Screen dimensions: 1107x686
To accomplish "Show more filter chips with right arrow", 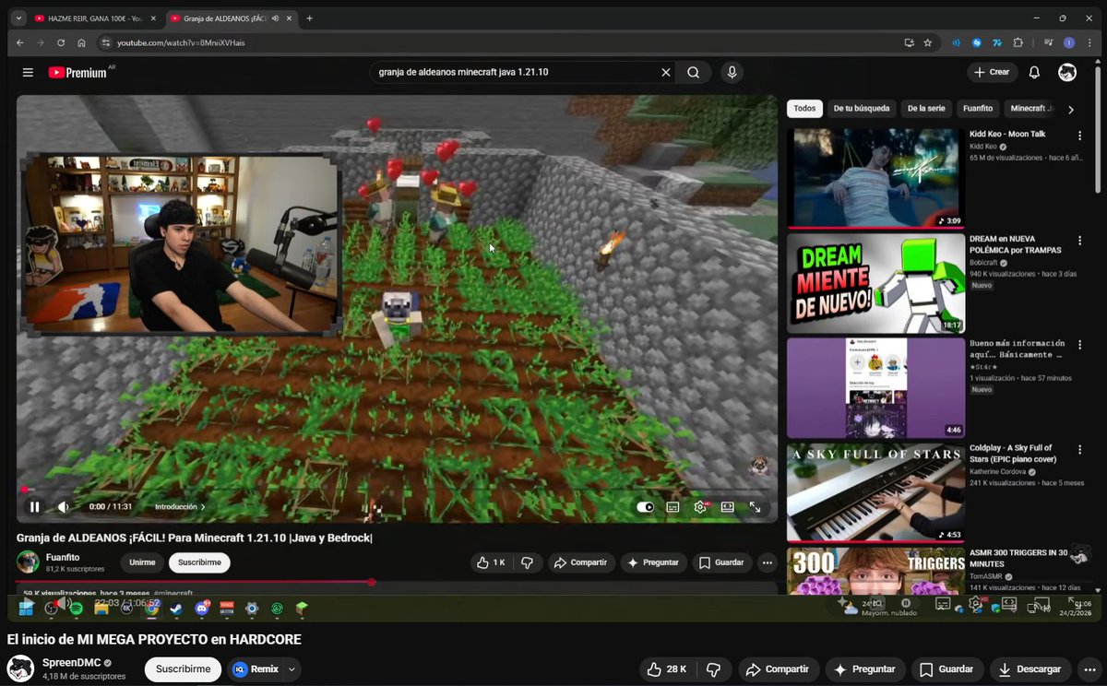I will point(1071,109).
